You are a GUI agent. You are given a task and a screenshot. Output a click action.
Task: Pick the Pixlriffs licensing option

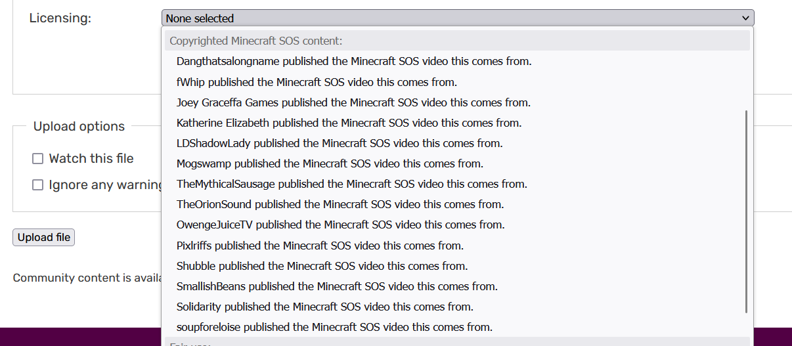tap(320, 246)
